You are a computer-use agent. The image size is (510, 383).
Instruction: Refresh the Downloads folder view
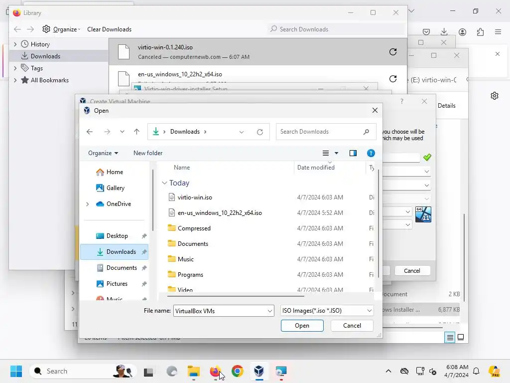point(260,132)
